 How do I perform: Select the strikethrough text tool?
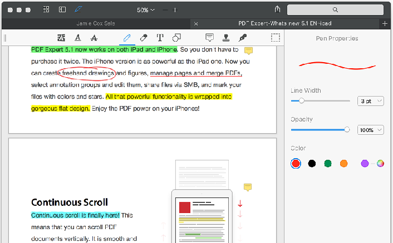point(94,38)
